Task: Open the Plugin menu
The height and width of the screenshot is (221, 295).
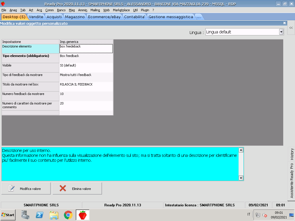Action: pyautogui.click(x=145, y=10)
